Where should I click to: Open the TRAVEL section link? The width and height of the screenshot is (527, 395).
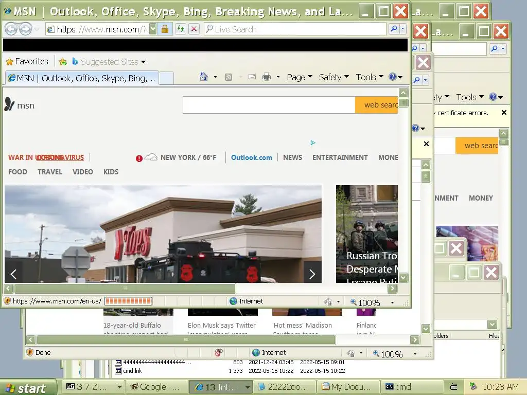tap(50, 172)
